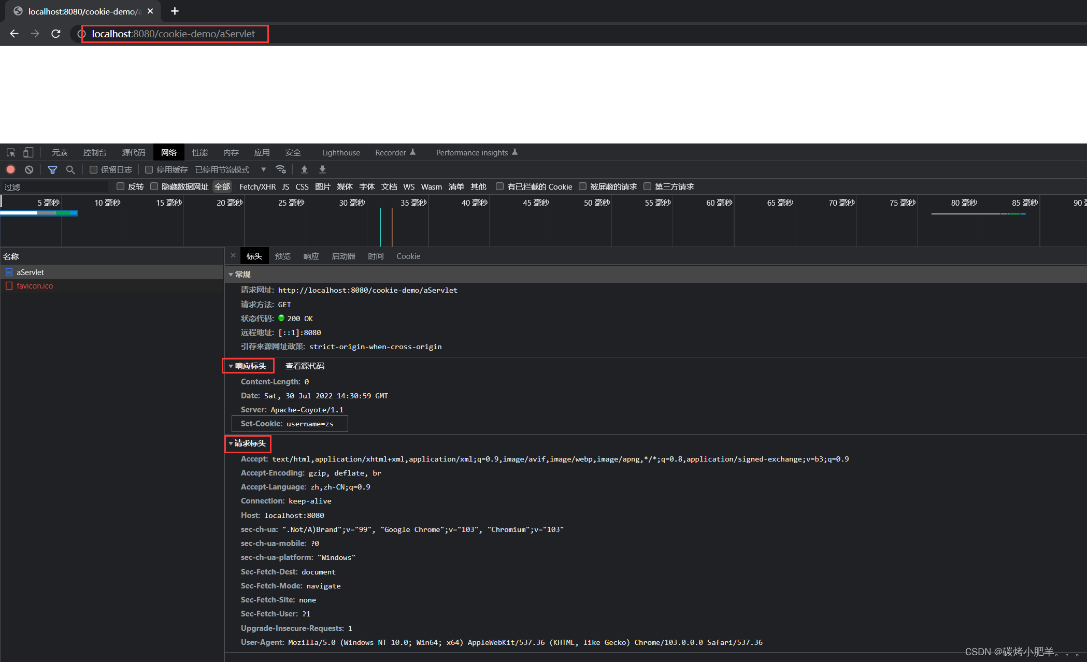
Task: Click the browser forward arrow
Action: pyautogui.click(x=35, y=34)
